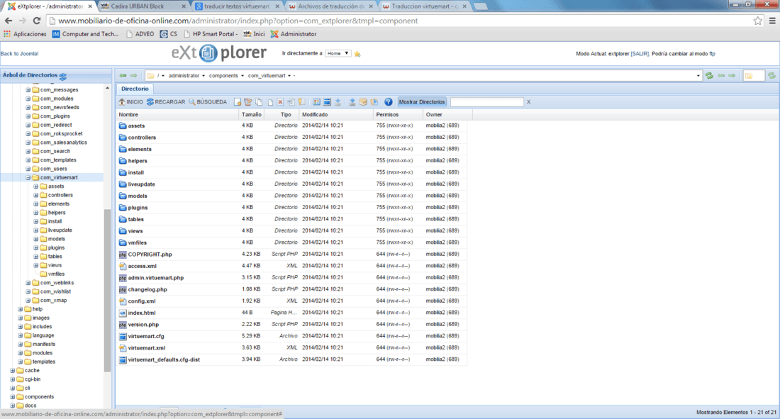Open the BÚSQUEDA search tool
The width and height of the screenshot is (780, 419).
pyautogui.click(x=208, y=102)
